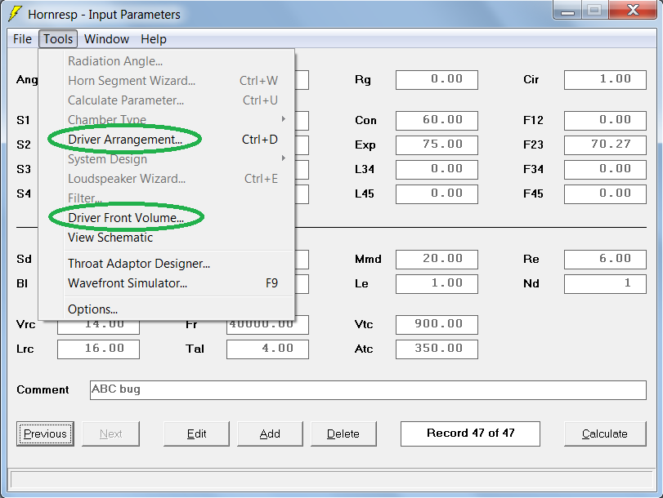The height and width of the screenshot is (498, 663).
Task: Click Horn Segment Wizard menu entry
Action: pyautogui.click(x=167, y=80)
